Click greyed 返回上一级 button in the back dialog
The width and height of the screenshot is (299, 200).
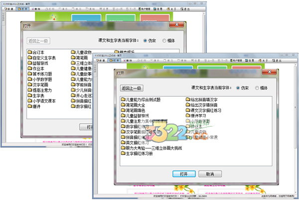[38, 41]
